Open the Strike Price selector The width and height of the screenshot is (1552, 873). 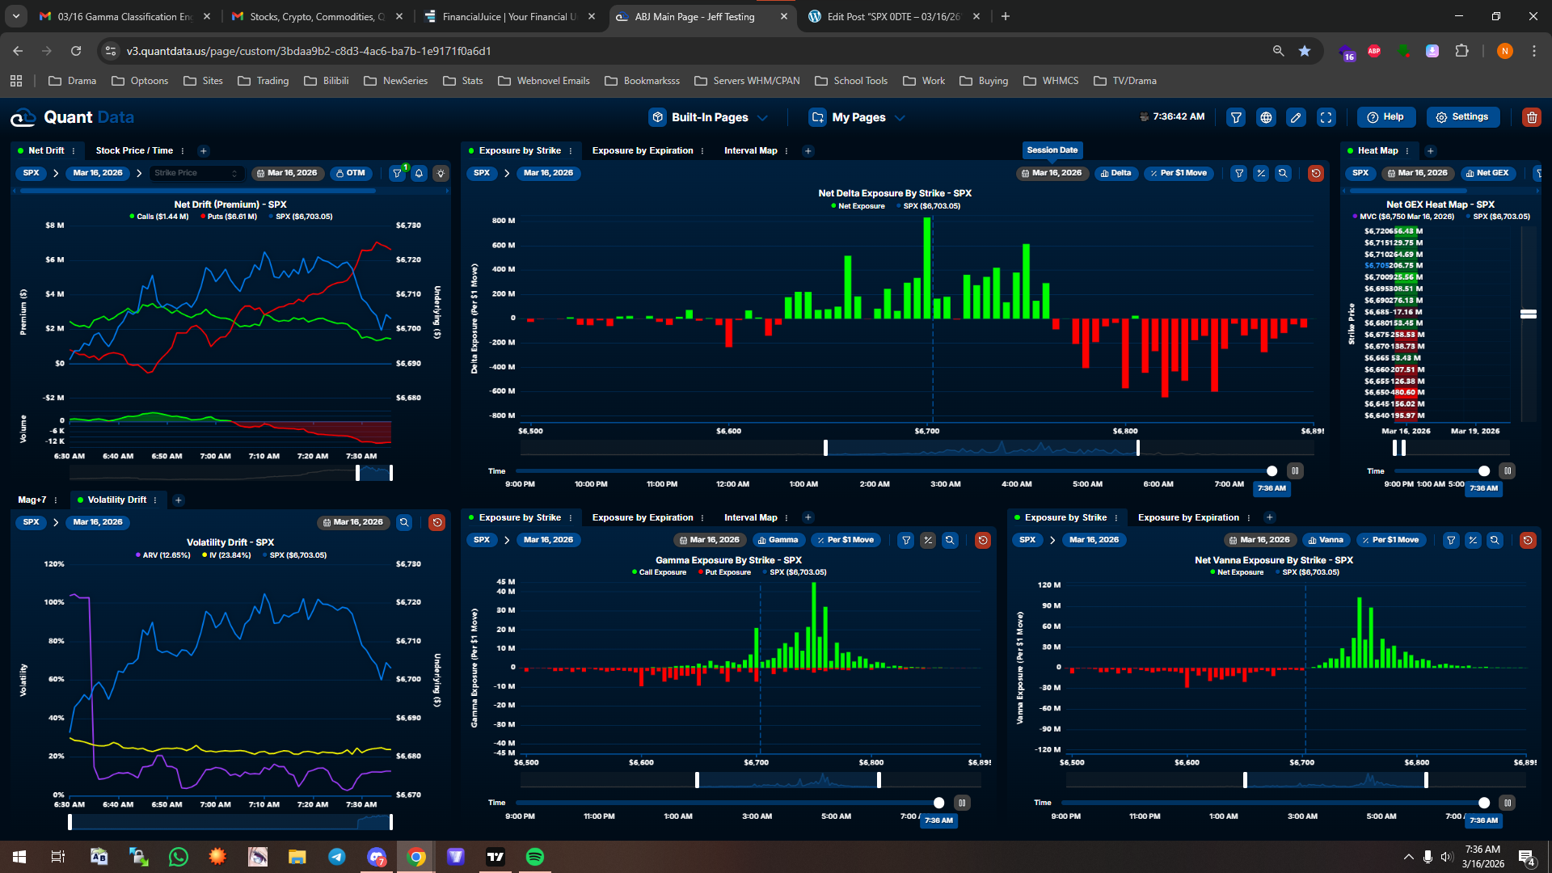pyautogui.click(x=196, y=173)
